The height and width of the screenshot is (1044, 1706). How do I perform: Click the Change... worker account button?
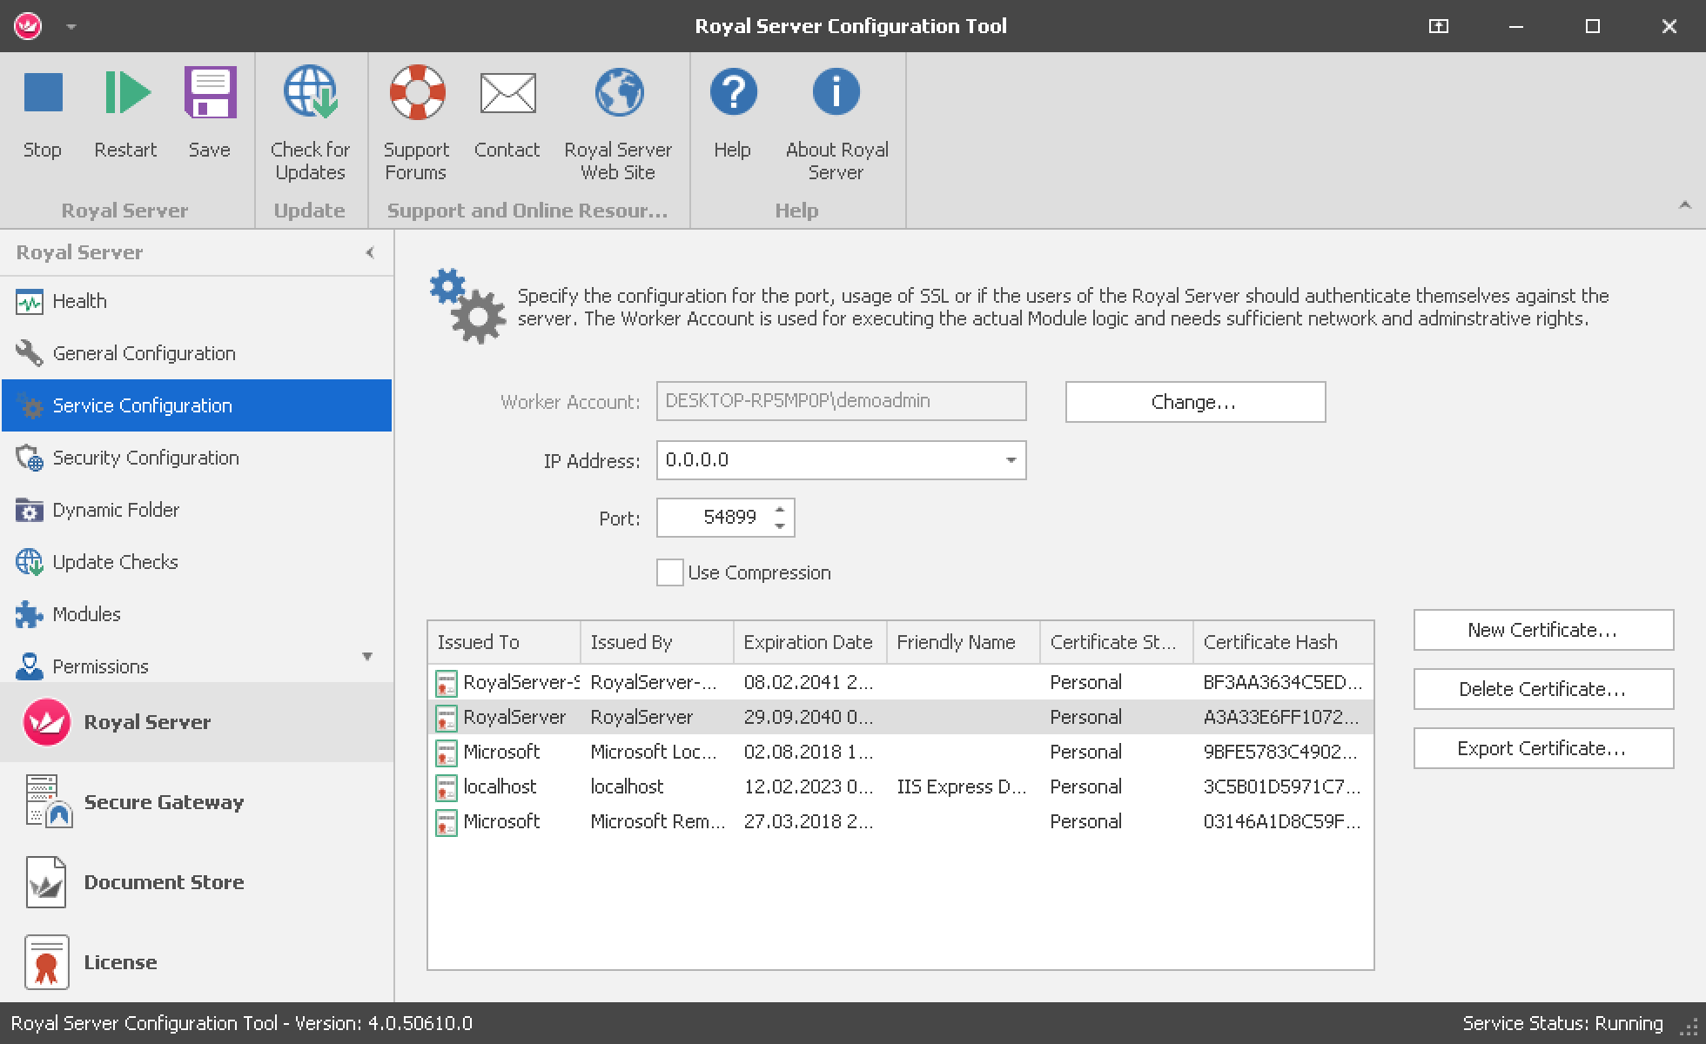click(1194, 402)
